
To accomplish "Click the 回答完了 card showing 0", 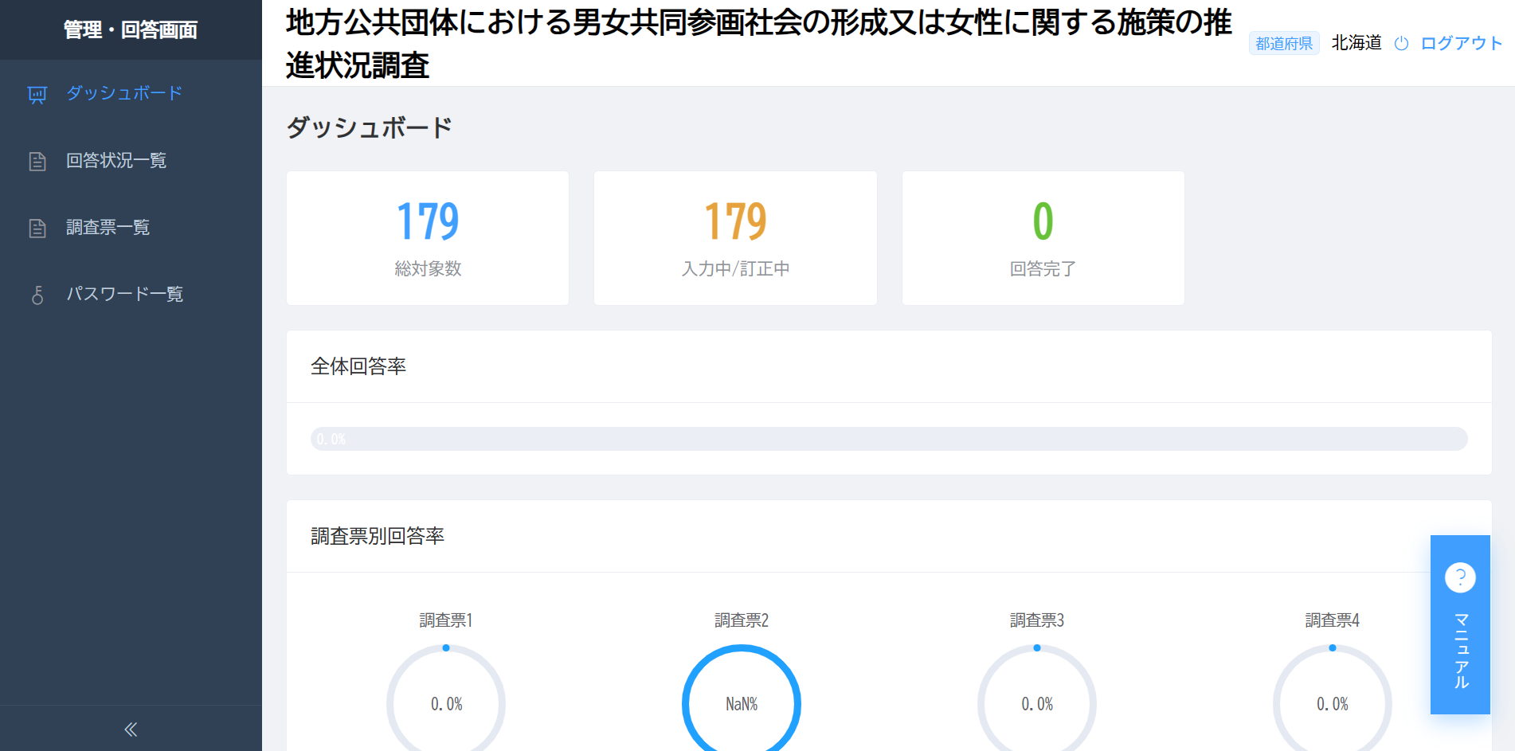I will coord(1043,238).
